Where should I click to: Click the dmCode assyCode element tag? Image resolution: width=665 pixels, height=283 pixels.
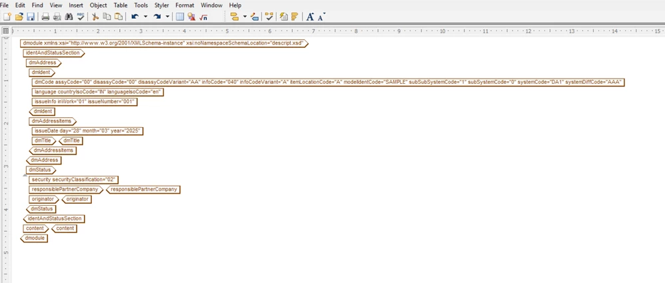pos(328,83)
